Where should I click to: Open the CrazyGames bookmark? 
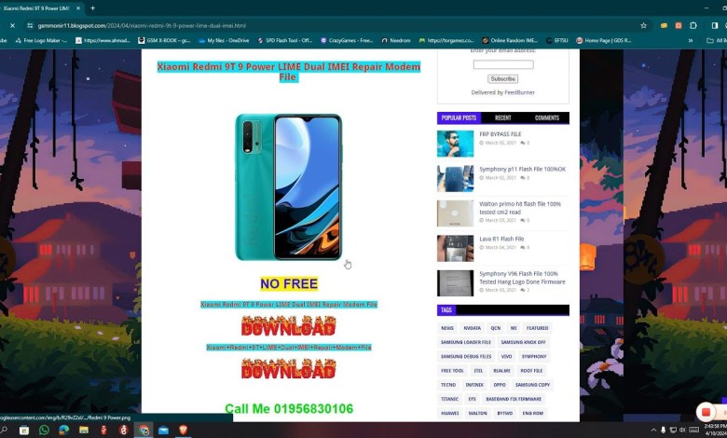[x=346, y=40]
